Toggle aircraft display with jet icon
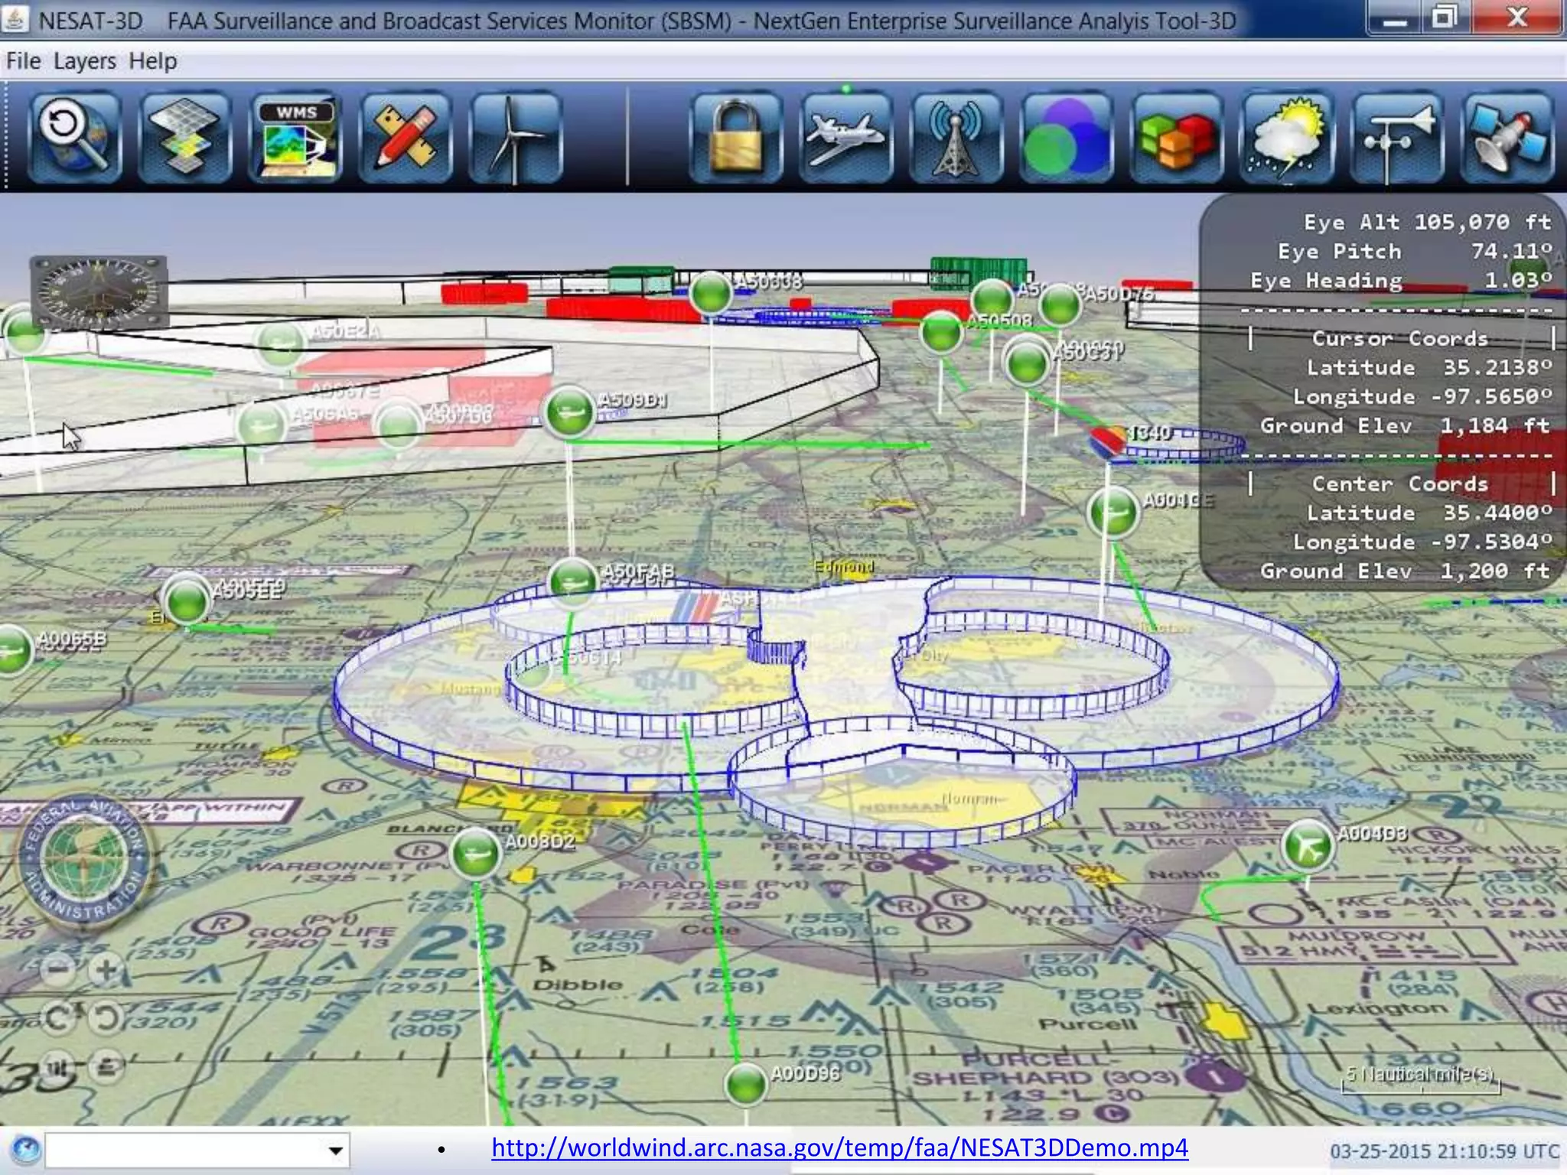 (845, 138)
